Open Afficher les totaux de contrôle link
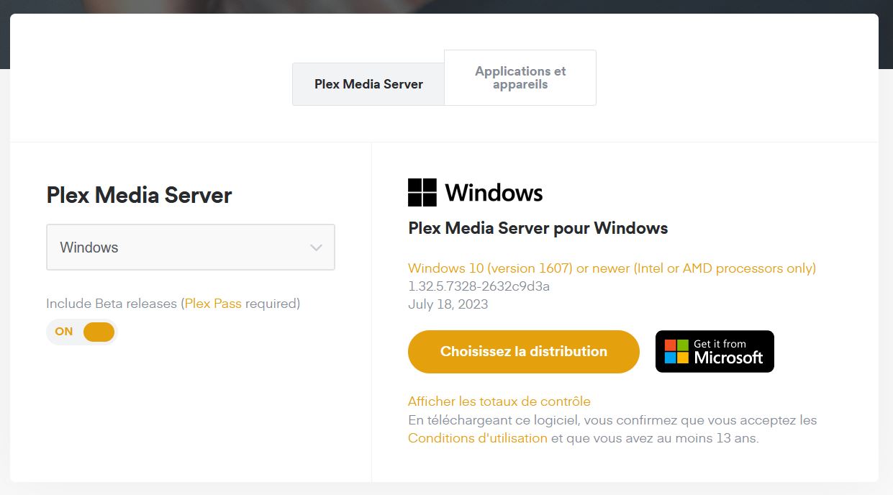The image size is (893, 495). 499,401
